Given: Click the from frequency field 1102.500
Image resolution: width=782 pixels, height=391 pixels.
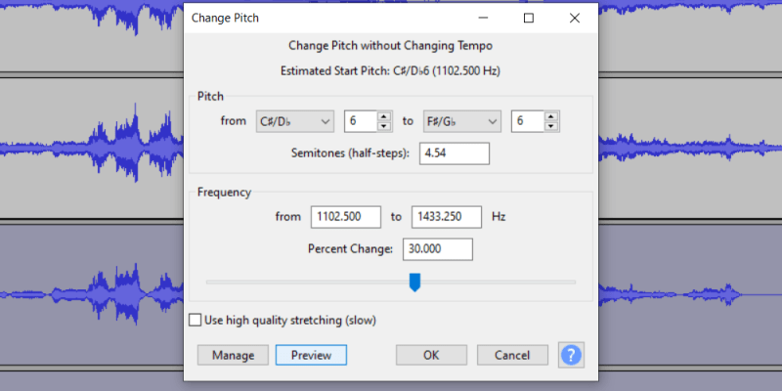Looking at the screenshot, I should (346, 217).
